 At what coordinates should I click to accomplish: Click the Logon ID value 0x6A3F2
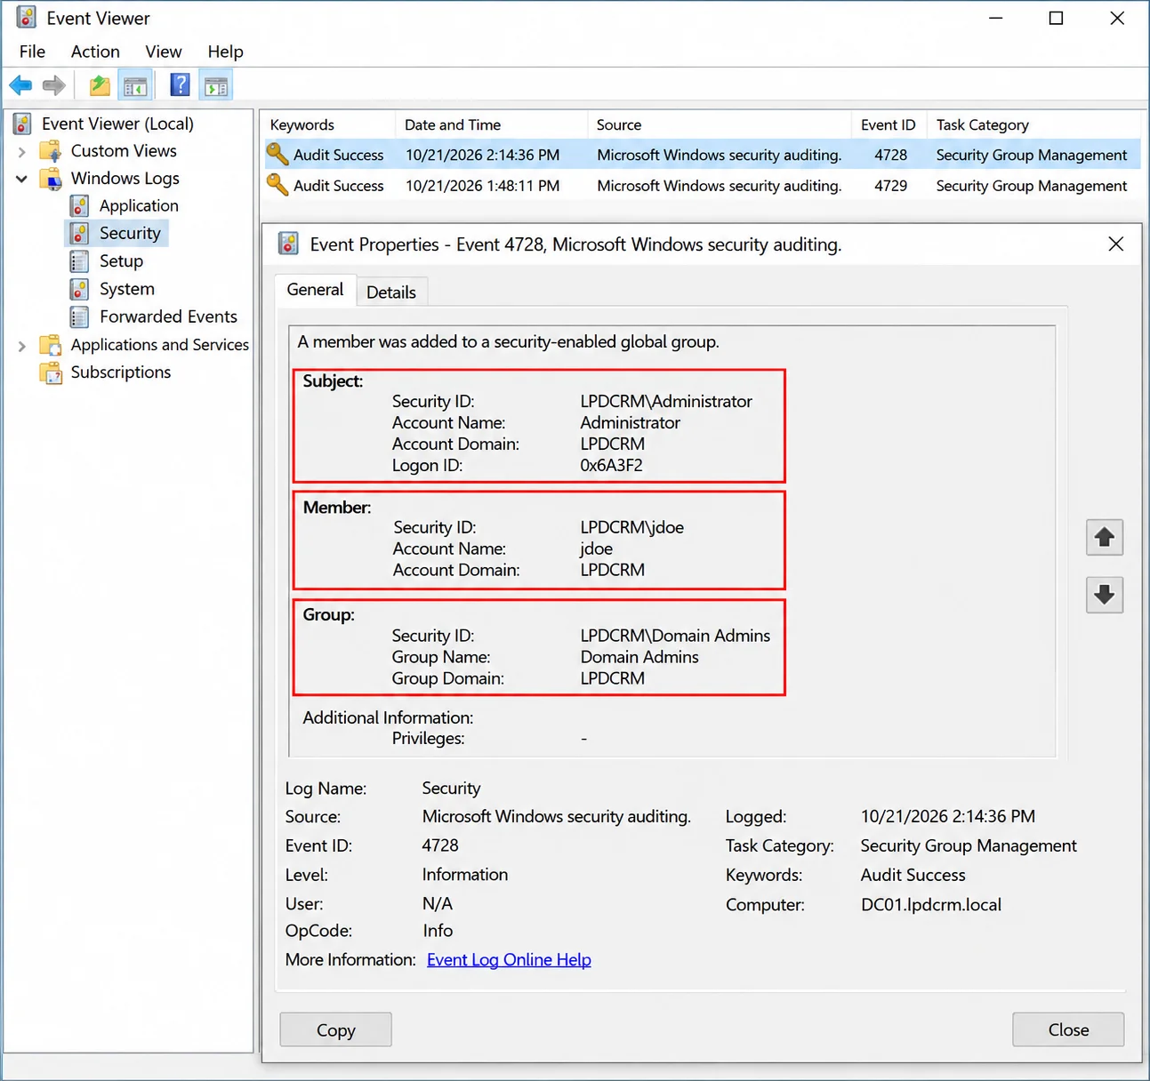(612, 465)
